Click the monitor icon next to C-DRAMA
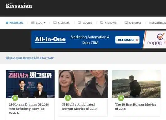The width and height of the screenshot is (166, 120). coord(126,23)
